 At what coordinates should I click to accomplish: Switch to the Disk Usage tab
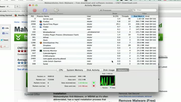tap(109, 70)
